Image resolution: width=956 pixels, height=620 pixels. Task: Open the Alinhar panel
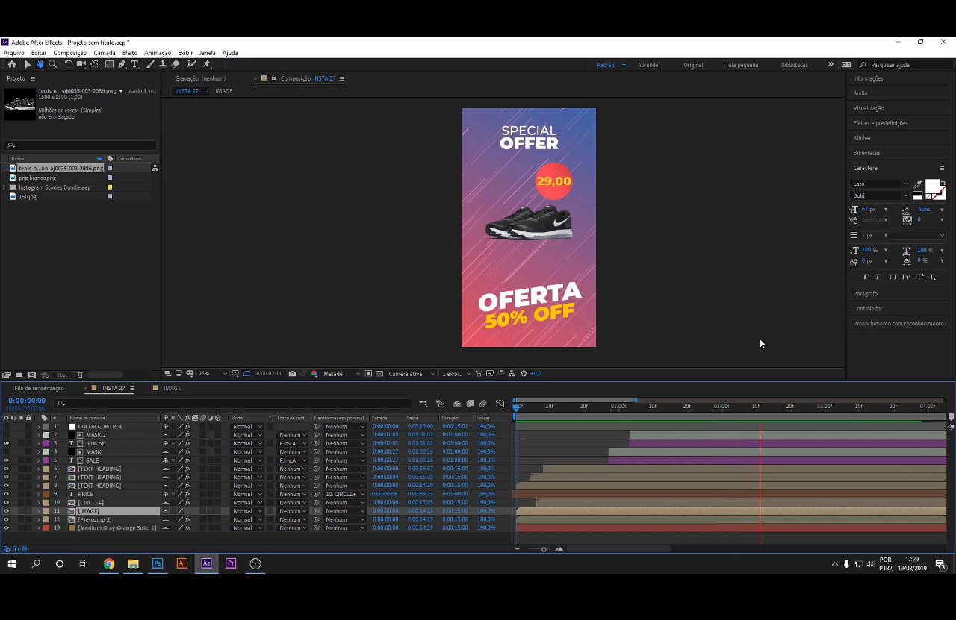[862, 138]
